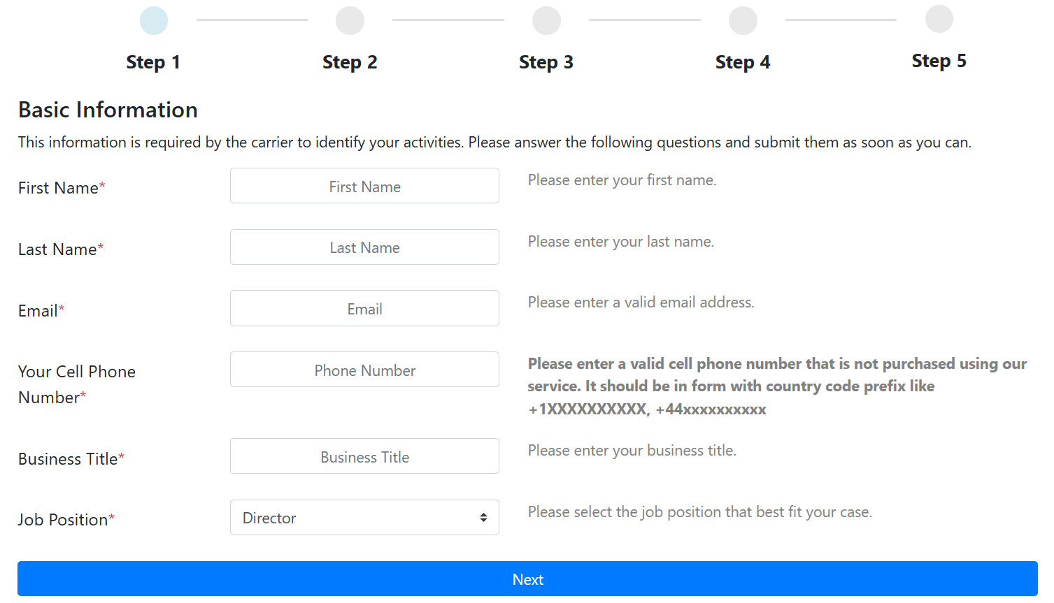Click the Basic Information heading
The height and width of the screenshot is (603, 1054).
pyautogui.click(x=108, y=110)
